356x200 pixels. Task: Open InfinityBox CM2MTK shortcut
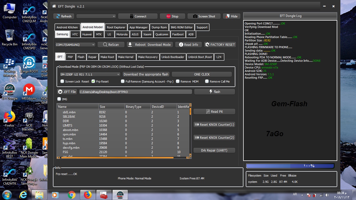tap(10, 176)
